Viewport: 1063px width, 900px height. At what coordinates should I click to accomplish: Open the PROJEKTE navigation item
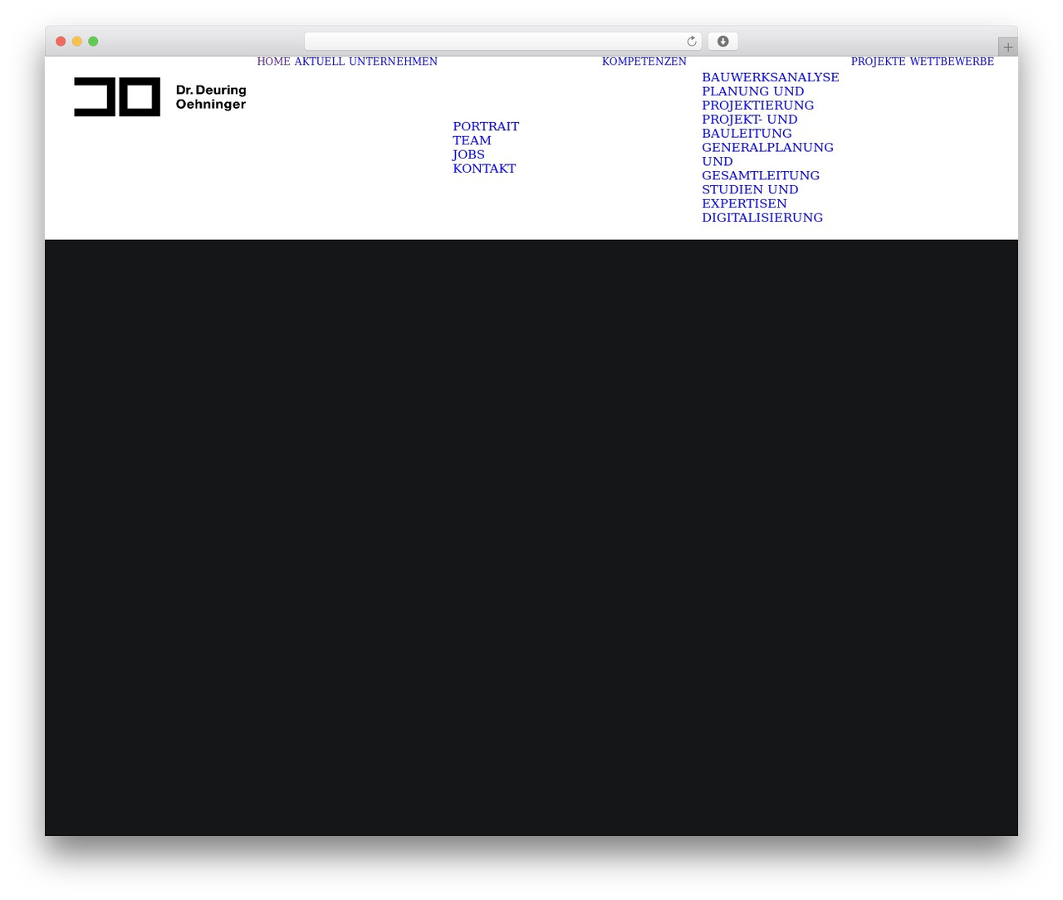tap(879, 61)
